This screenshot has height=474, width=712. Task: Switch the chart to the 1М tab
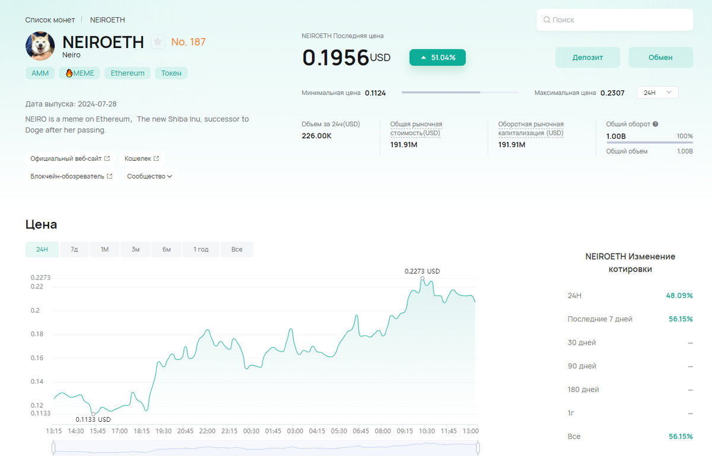tap(105, 249)
